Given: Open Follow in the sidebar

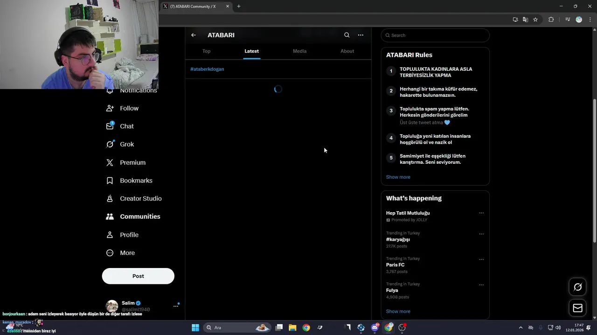Looking at the screenshot, I should (x=123, y=108).
